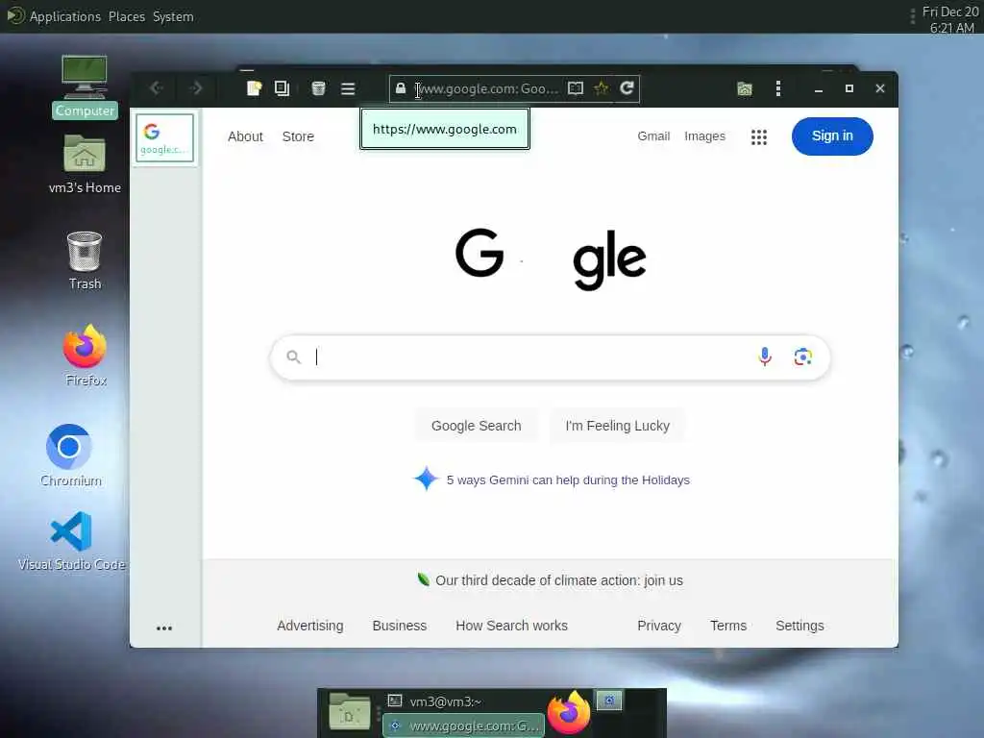Reload the page with the refresh icon
The image size is (984, 738).
pos(627,88)
